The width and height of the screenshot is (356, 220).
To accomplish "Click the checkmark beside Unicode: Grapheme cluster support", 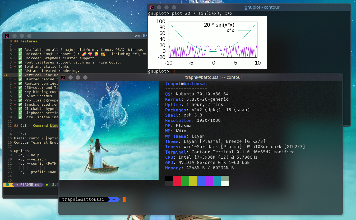I will [20, 58].
